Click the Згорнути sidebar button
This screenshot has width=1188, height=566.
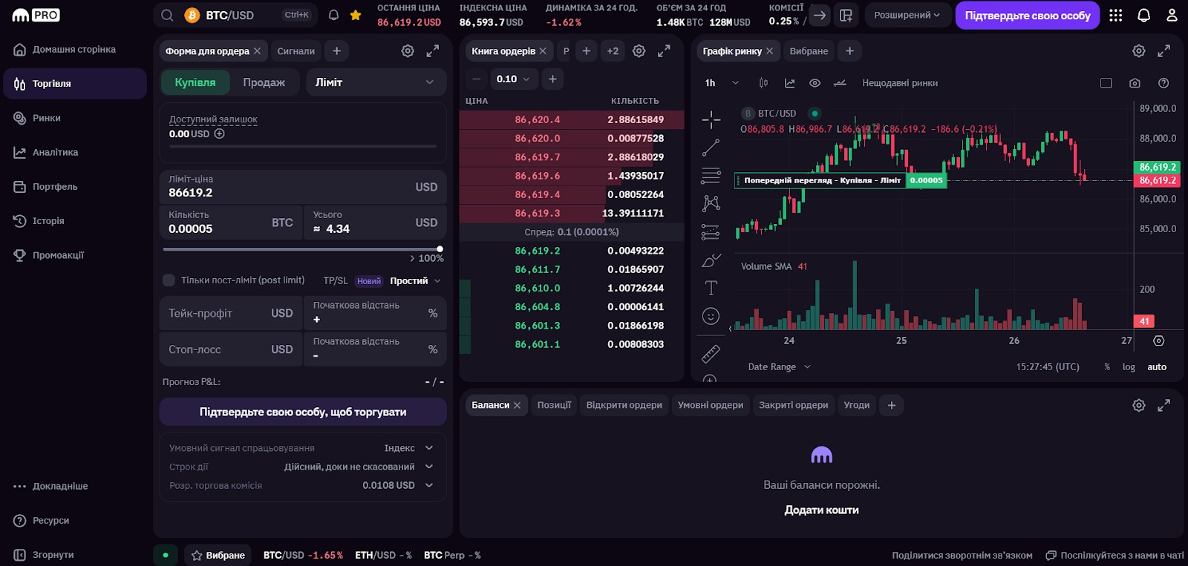[45, 554]
